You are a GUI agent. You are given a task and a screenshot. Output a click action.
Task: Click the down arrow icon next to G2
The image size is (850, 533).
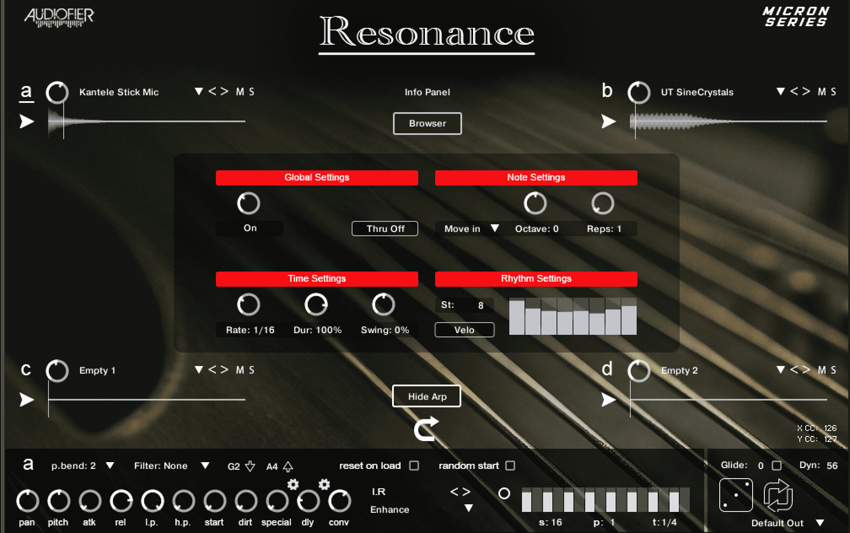tap(250, 467)
